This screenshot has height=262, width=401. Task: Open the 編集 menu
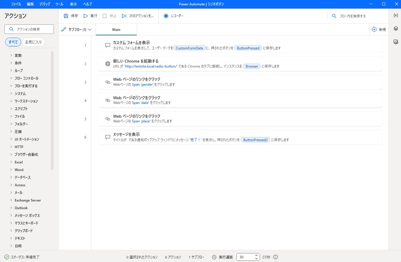30,4
